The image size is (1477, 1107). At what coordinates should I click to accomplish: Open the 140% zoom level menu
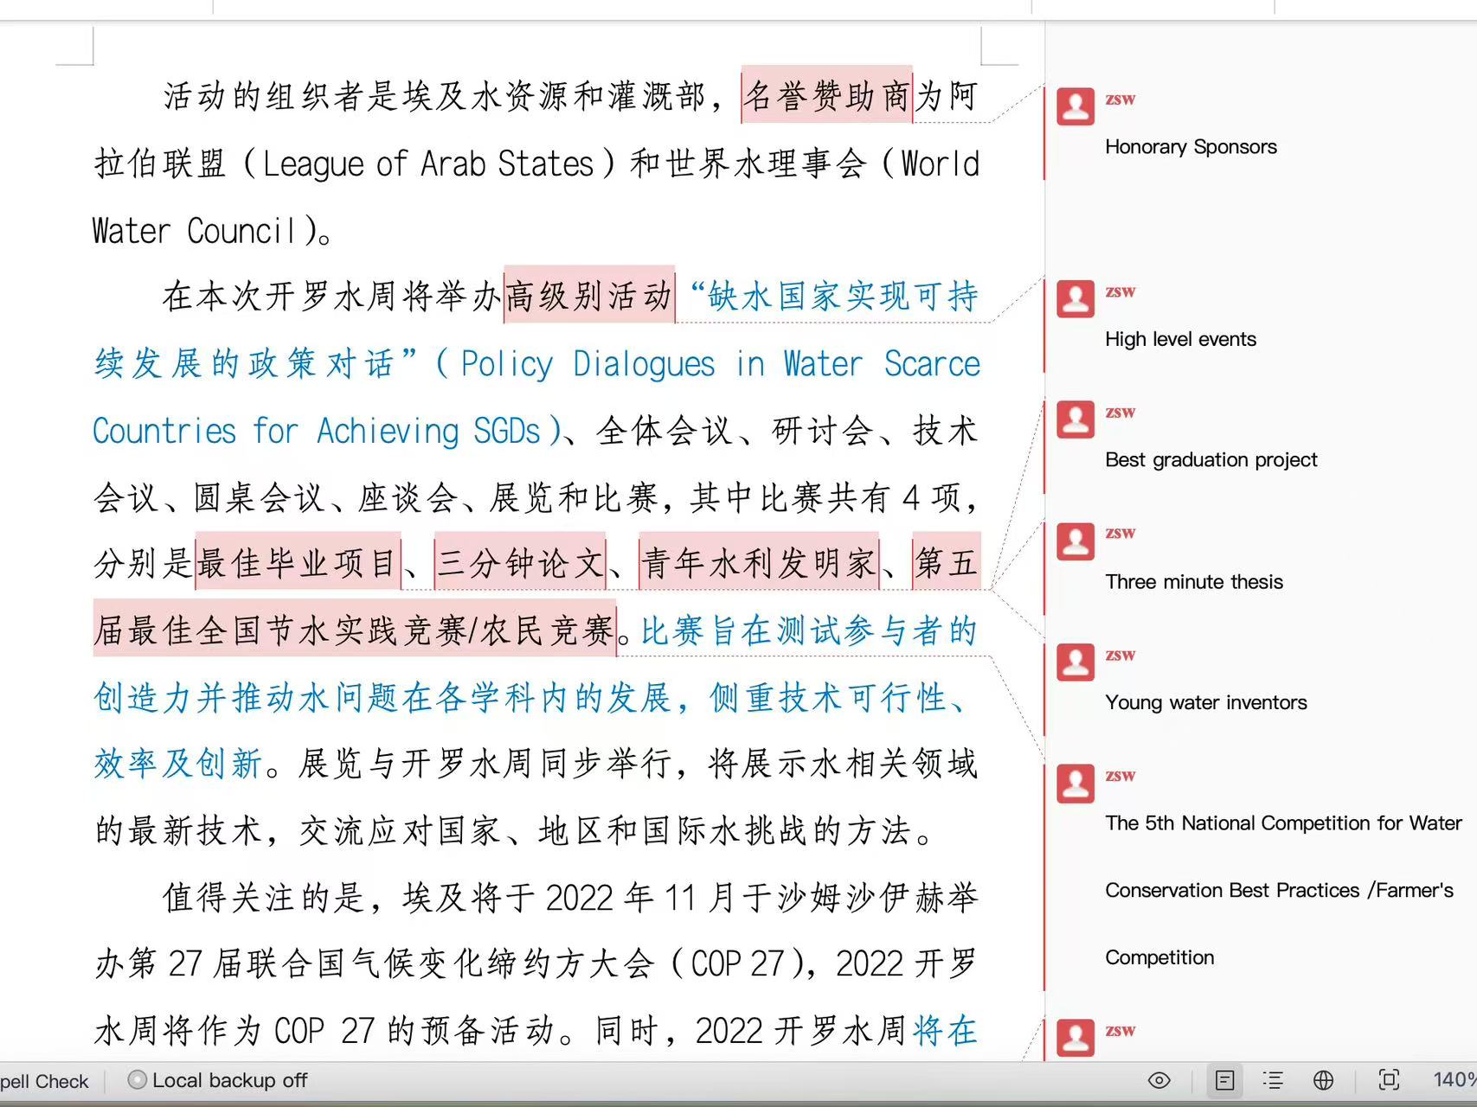click(1455, 1080)
